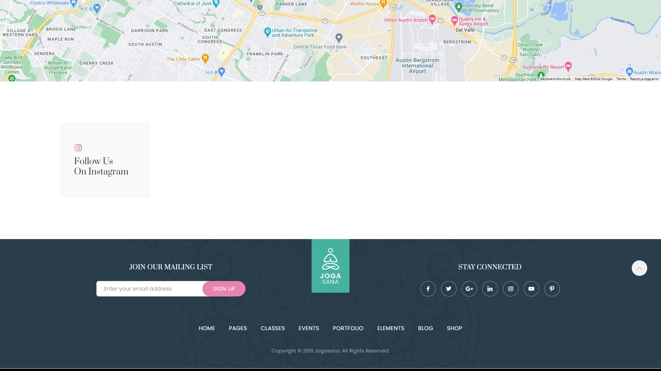Open the Twitter social icon
The image size is (661, 371).
click(449, 289)
